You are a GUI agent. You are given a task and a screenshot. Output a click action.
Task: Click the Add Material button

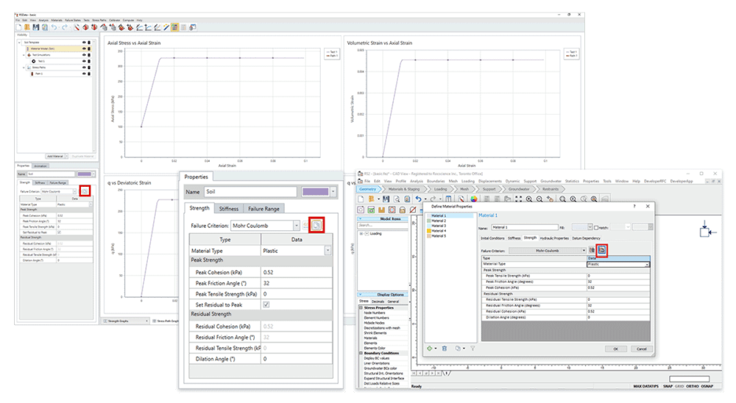coord(55,156)
